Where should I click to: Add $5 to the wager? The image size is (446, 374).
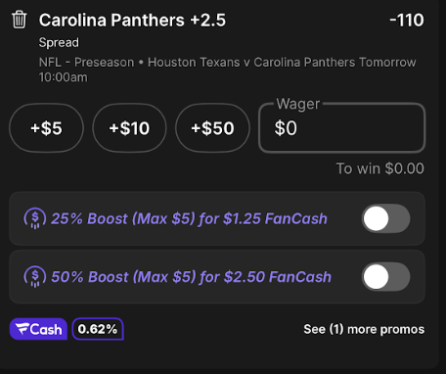[46, 128]
